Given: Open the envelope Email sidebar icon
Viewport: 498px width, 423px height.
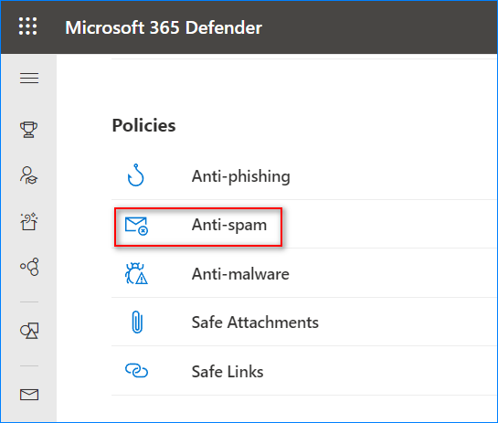Looking at the screenshot, I should (29, 395).
